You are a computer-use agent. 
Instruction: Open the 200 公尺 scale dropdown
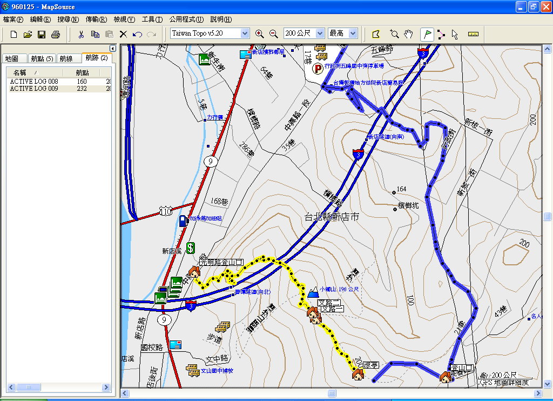[320, 34]
